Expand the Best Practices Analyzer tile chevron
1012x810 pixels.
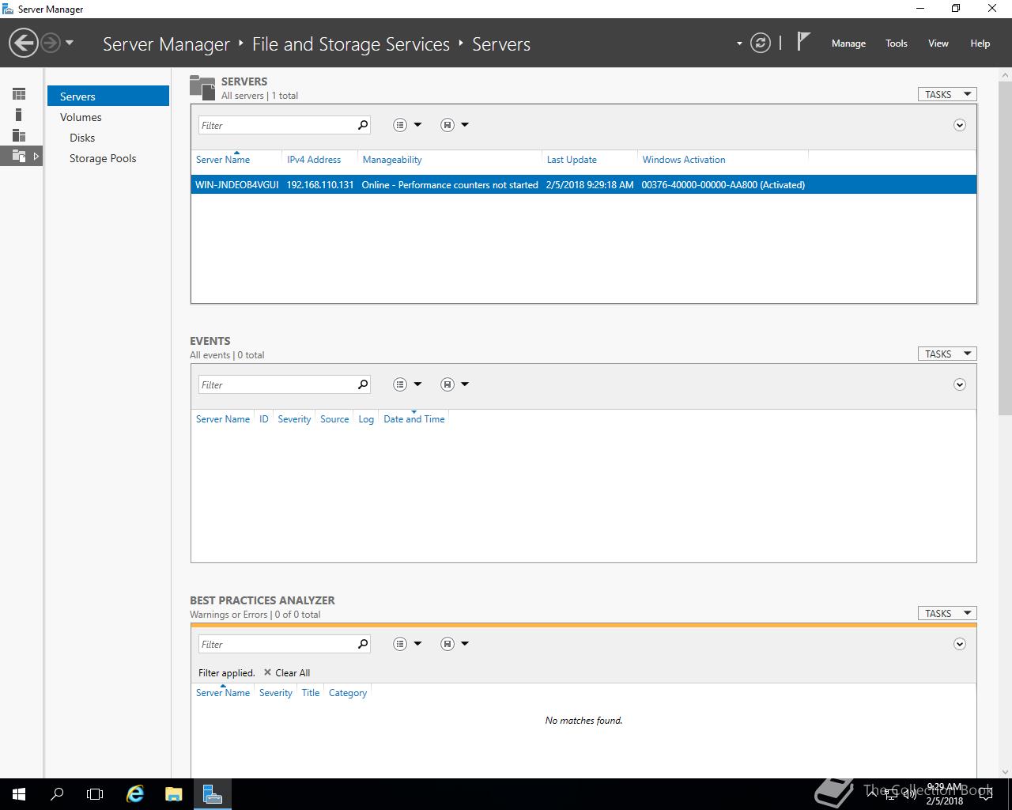[959, 644]
